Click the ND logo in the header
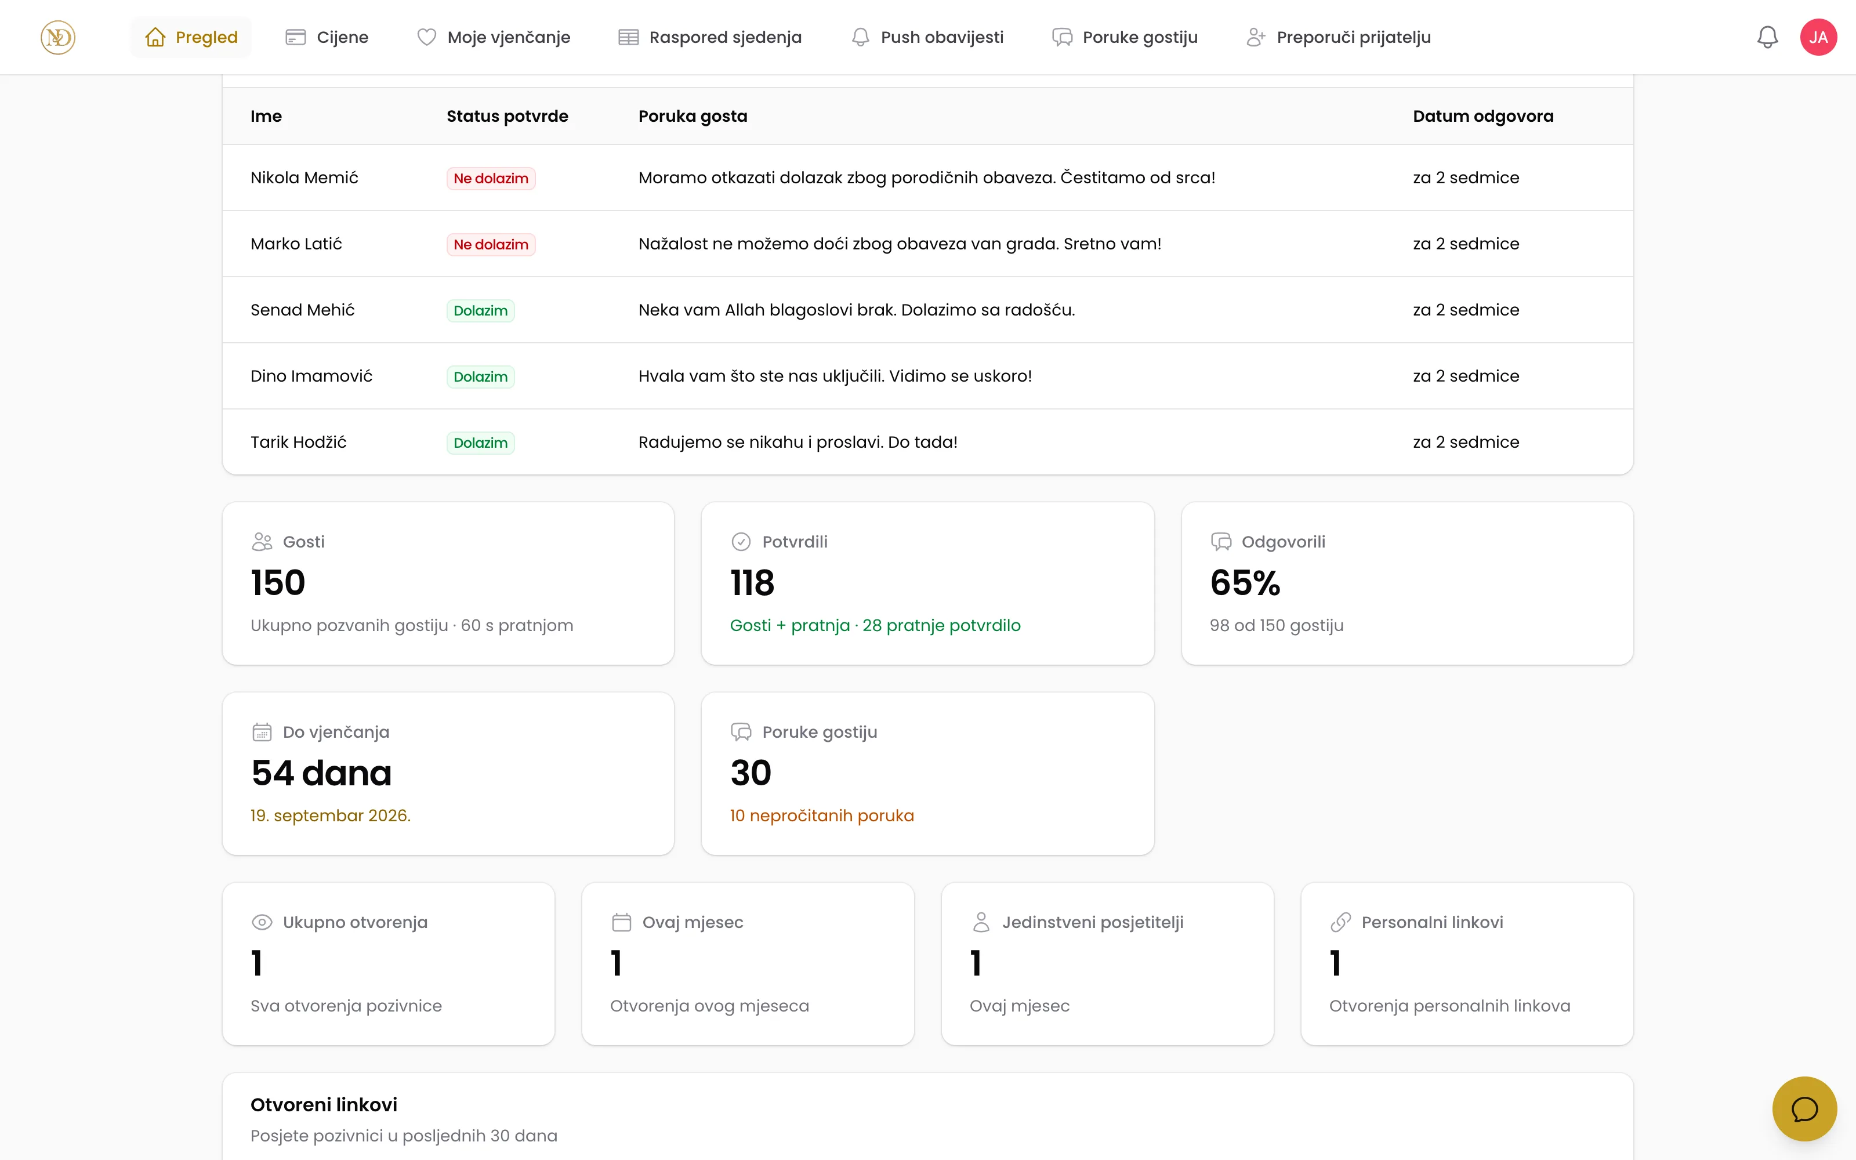1856x1160 pixels. 57,37
